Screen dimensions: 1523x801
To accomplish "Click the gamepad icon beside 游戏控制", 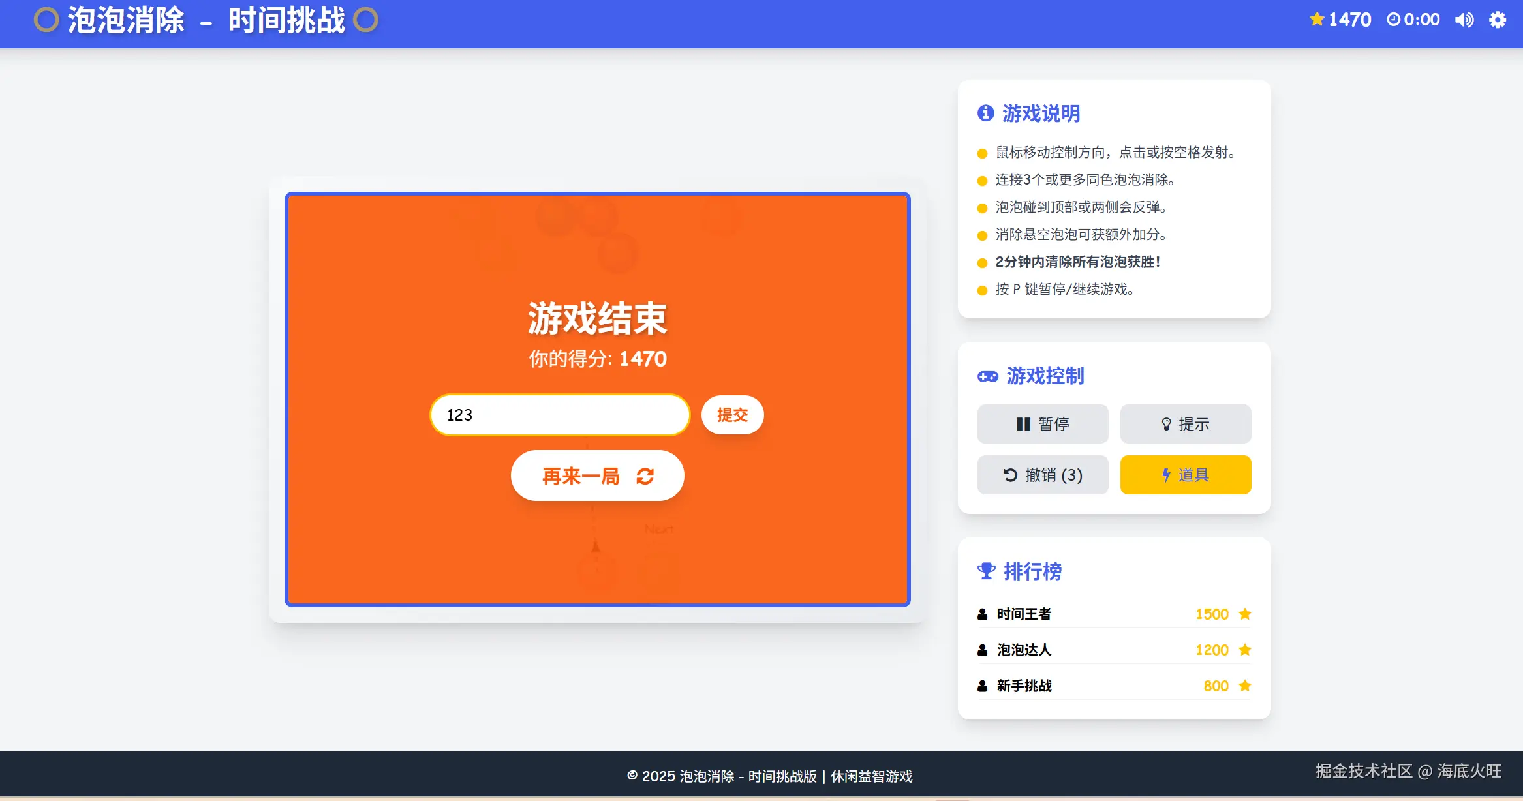I will tap(986, 376).
